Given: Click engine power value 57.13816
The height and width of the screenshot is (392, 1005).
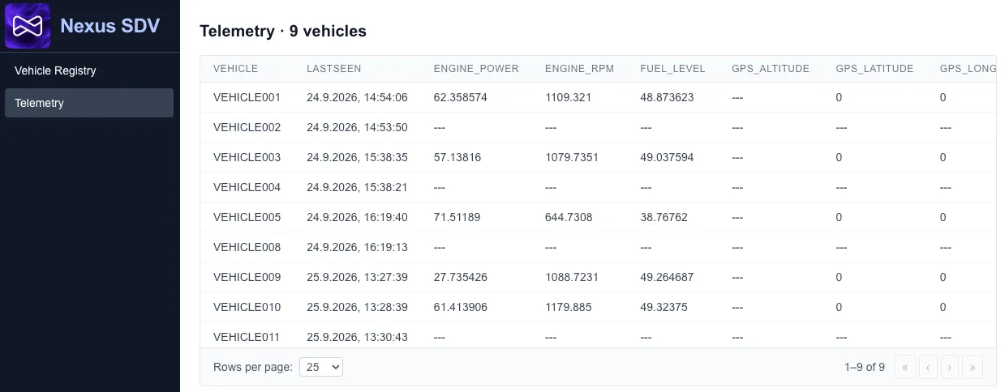Looking at the screenshot, I should (x=457, y=157).
